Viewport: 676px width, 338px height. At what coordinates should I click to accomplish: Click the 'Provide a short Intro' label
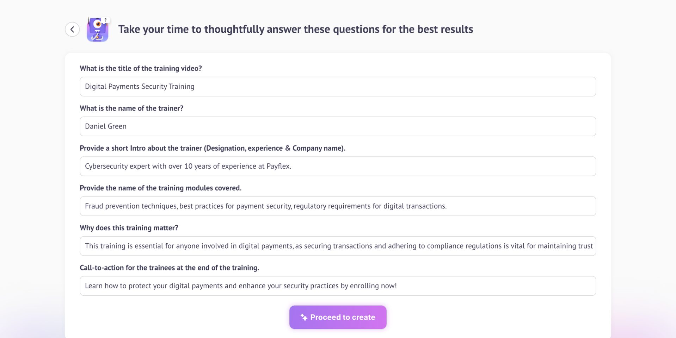pos(212,148)
